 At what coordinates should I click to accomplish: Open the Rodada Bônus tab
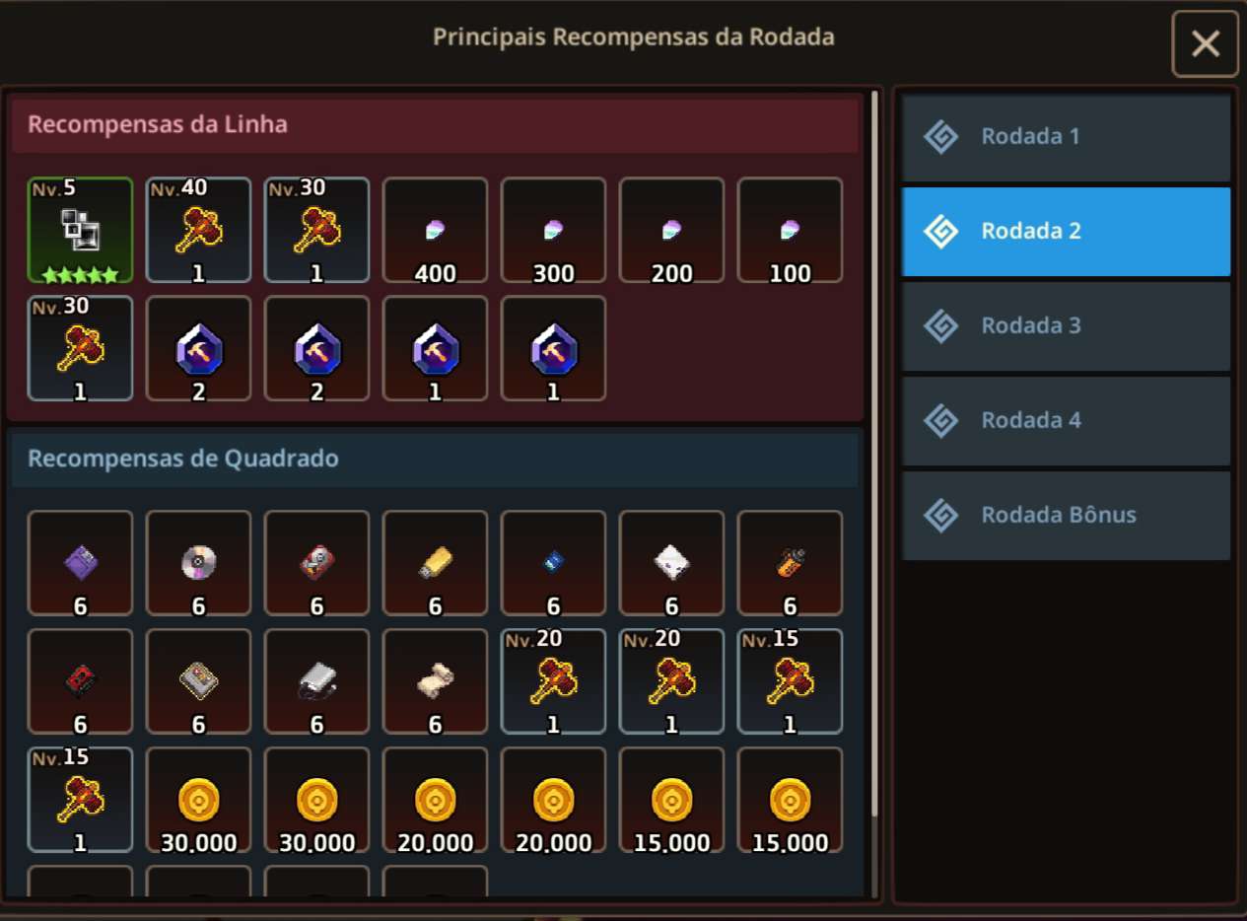[x=1066, y=516]
